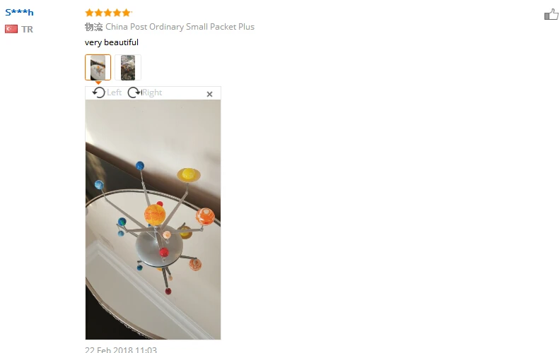Select the first review photo thumbnail

pyautogui.click(x=98, y=67)
